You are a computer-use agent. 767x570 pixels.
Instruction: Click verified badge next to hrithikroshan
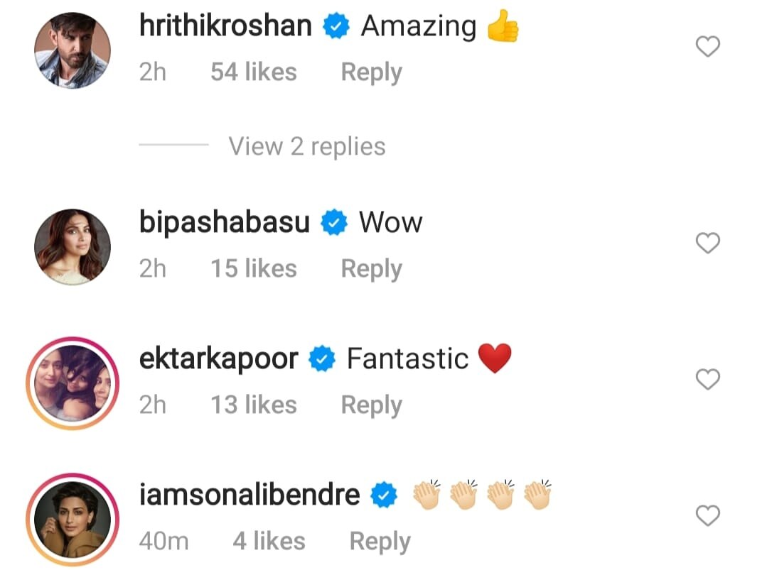[x=336, y=26]
